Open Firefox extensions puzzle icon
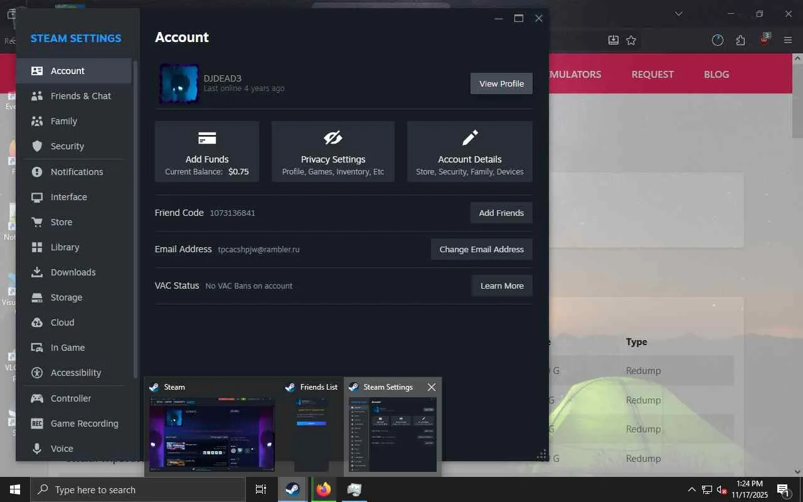Image resolution: width=803 pixels, height=502 pixels. 741,40
